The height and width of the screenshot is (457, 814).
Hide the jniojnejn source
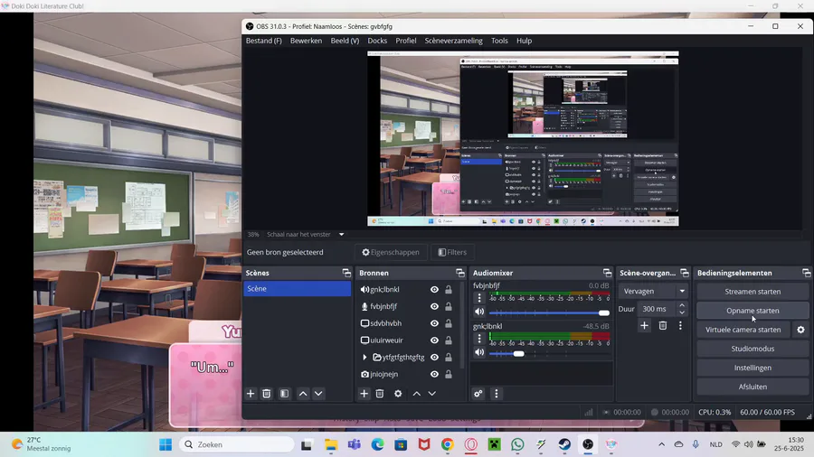pos(434,374)
